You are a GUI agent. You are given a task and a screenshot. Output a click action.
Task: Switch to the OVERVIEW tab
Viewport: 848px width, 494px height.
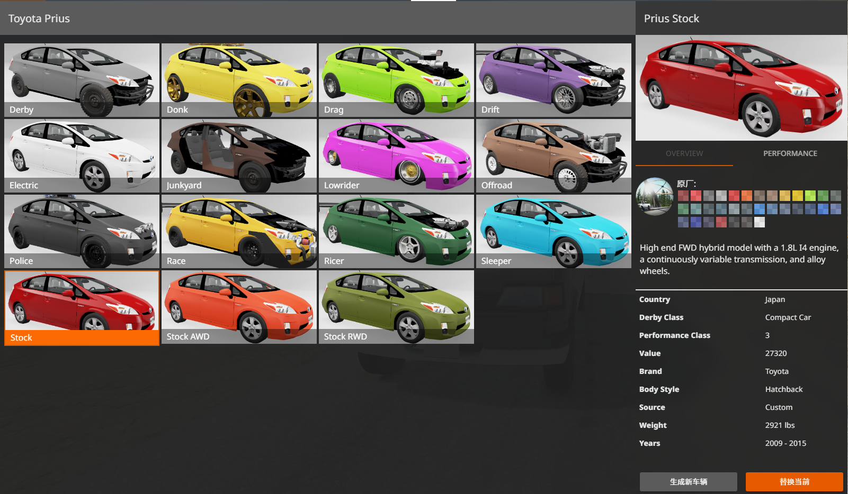684,153
